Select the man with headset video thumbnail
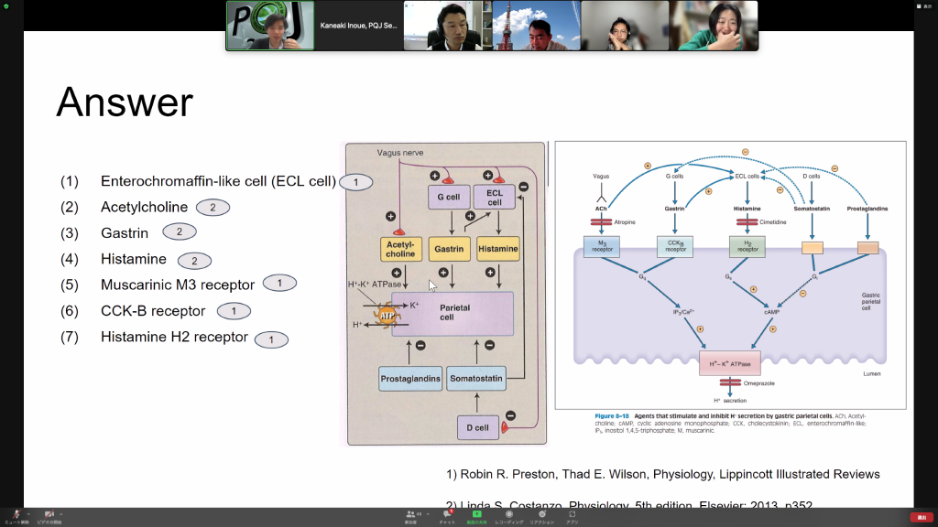The height and width of the screenshot is (527, 938). click(x=447, y=26)
